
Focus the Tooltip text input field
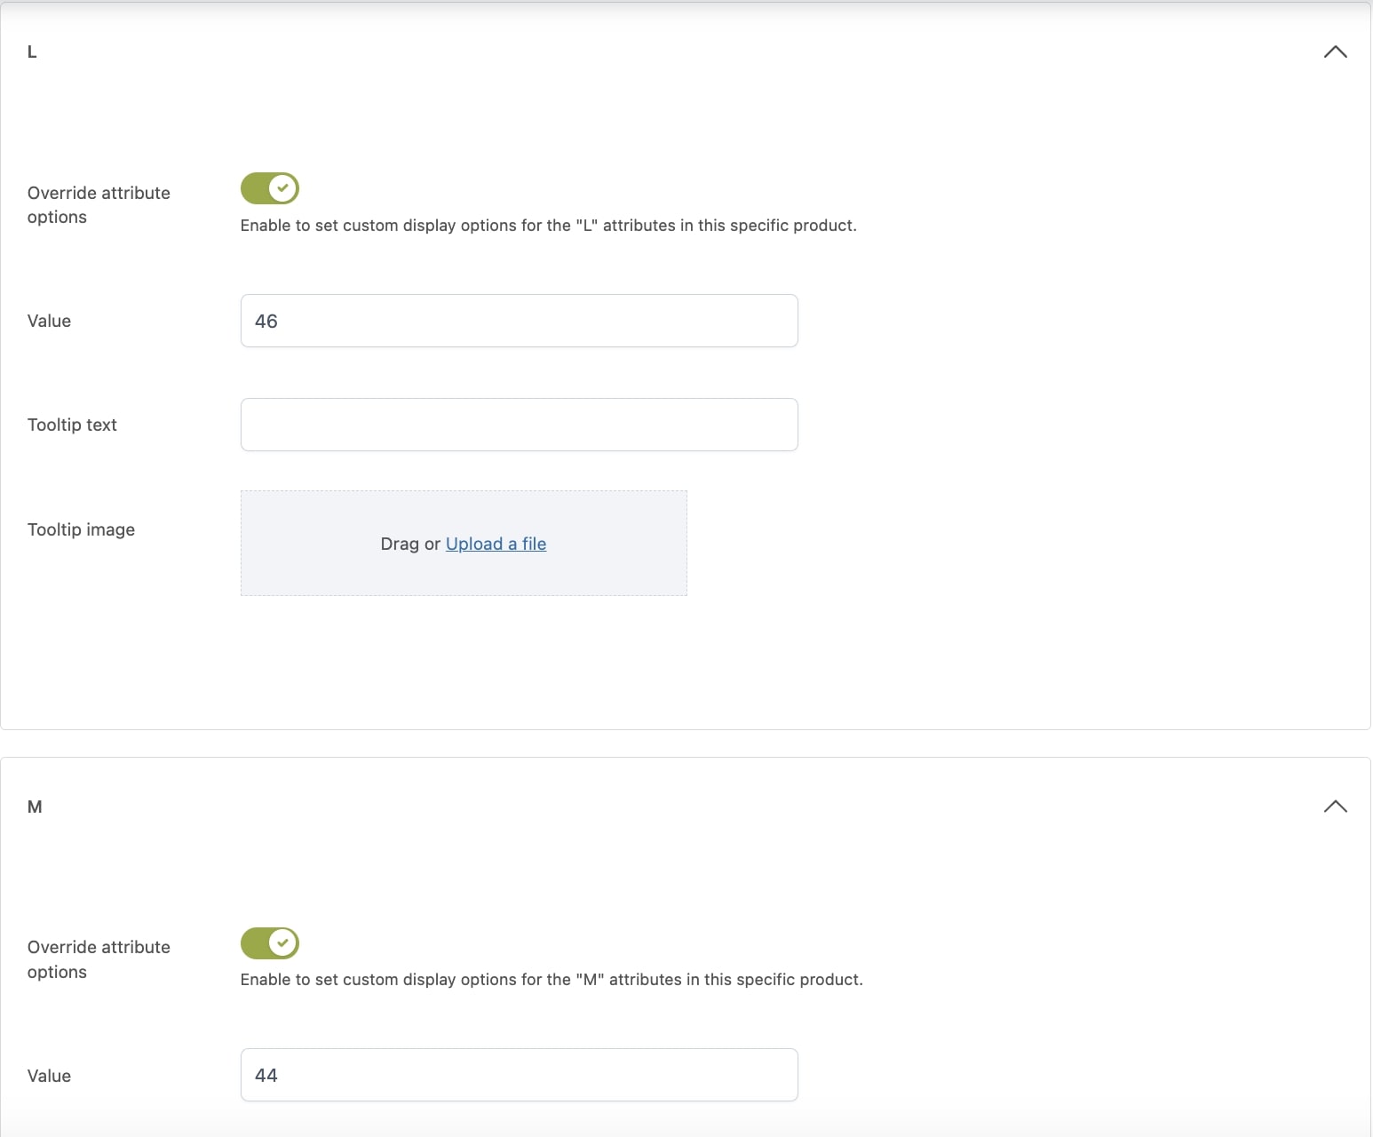(520, 425)
